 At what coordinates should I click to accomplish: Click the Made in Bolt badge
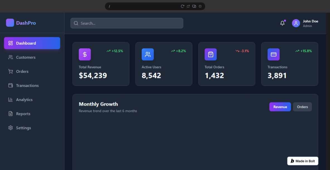[303, 161]
